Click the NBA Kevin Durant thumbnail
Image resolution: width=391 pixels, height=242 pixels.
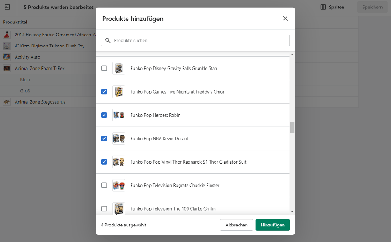click(119, 138)
